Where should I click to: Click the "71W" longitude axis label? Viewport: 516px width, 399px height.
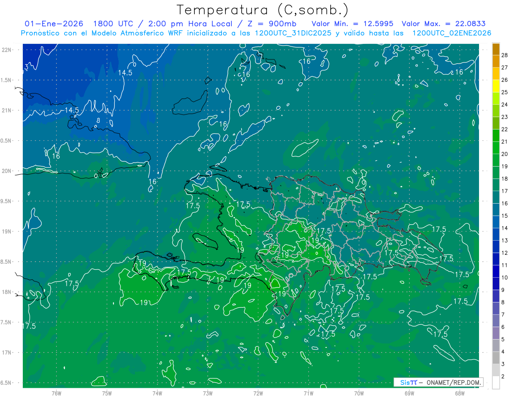pyautogui.click(x=308, y=393)
